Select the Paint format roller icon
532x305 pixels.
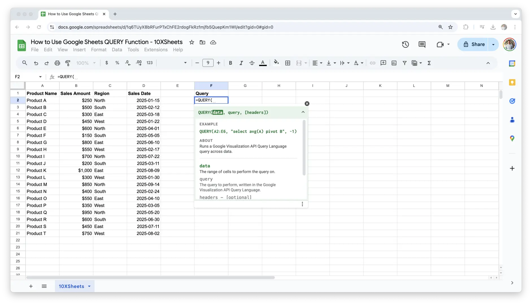coord(68,63)
